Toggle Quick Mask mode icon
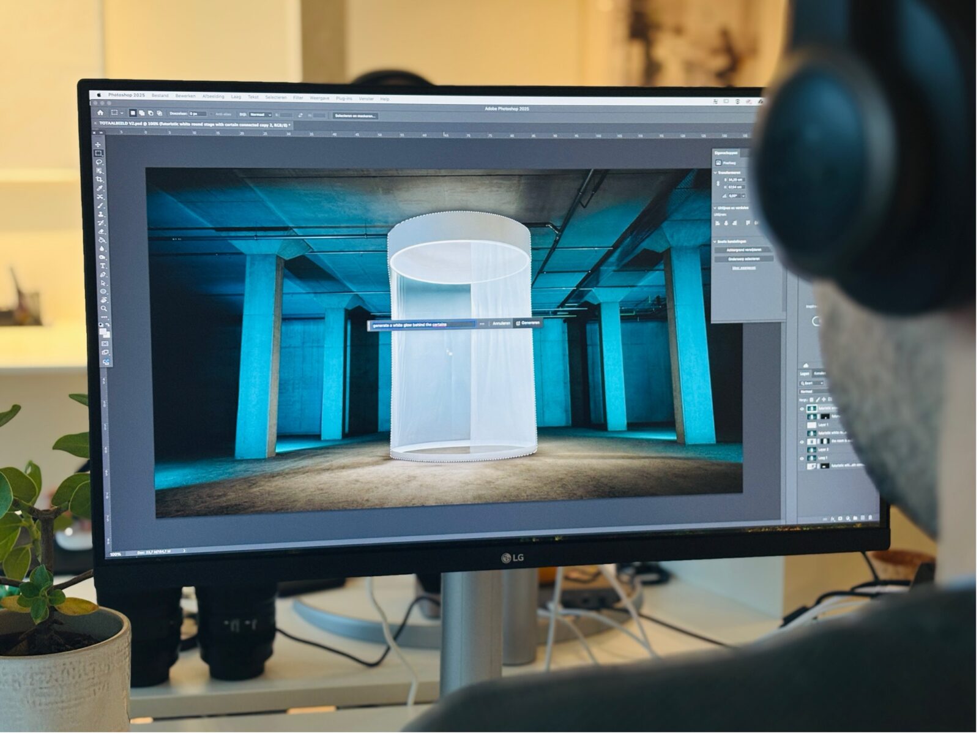The image size is (979, 734). tap(105, 343)
